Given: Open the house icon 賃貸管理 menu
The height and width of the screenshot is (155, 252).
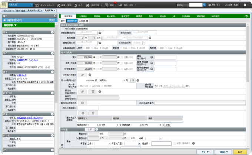Looking at the screenshot, I should click(87, 5).
